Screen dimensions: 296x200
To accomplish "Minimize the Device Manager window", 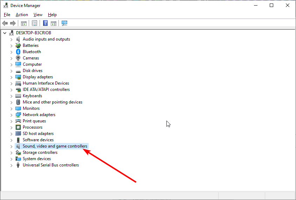I will pos(256,5).
